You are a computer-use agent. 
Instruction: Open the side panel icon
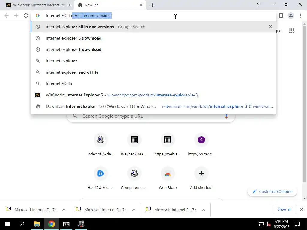[281, 16]
